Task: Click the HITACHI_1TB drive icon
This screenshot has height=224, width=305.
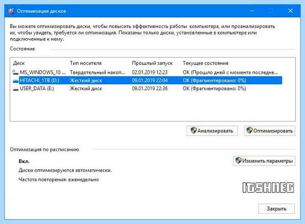Action: click(16, 81)
